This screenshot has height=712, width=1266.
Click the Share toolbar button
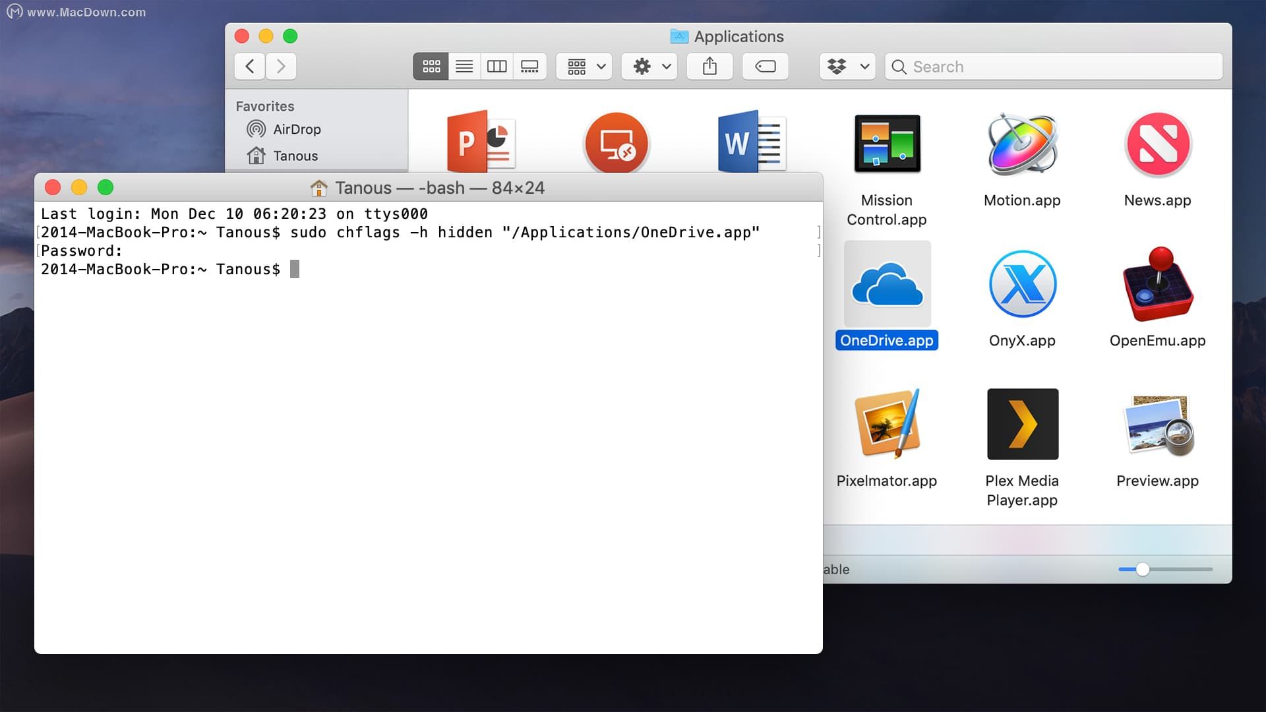point(709,67)
